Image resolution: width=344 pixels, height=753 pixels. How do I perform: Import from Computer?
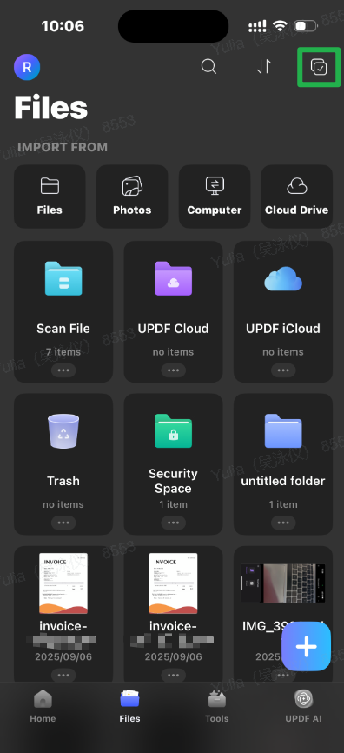pos(215,197)
